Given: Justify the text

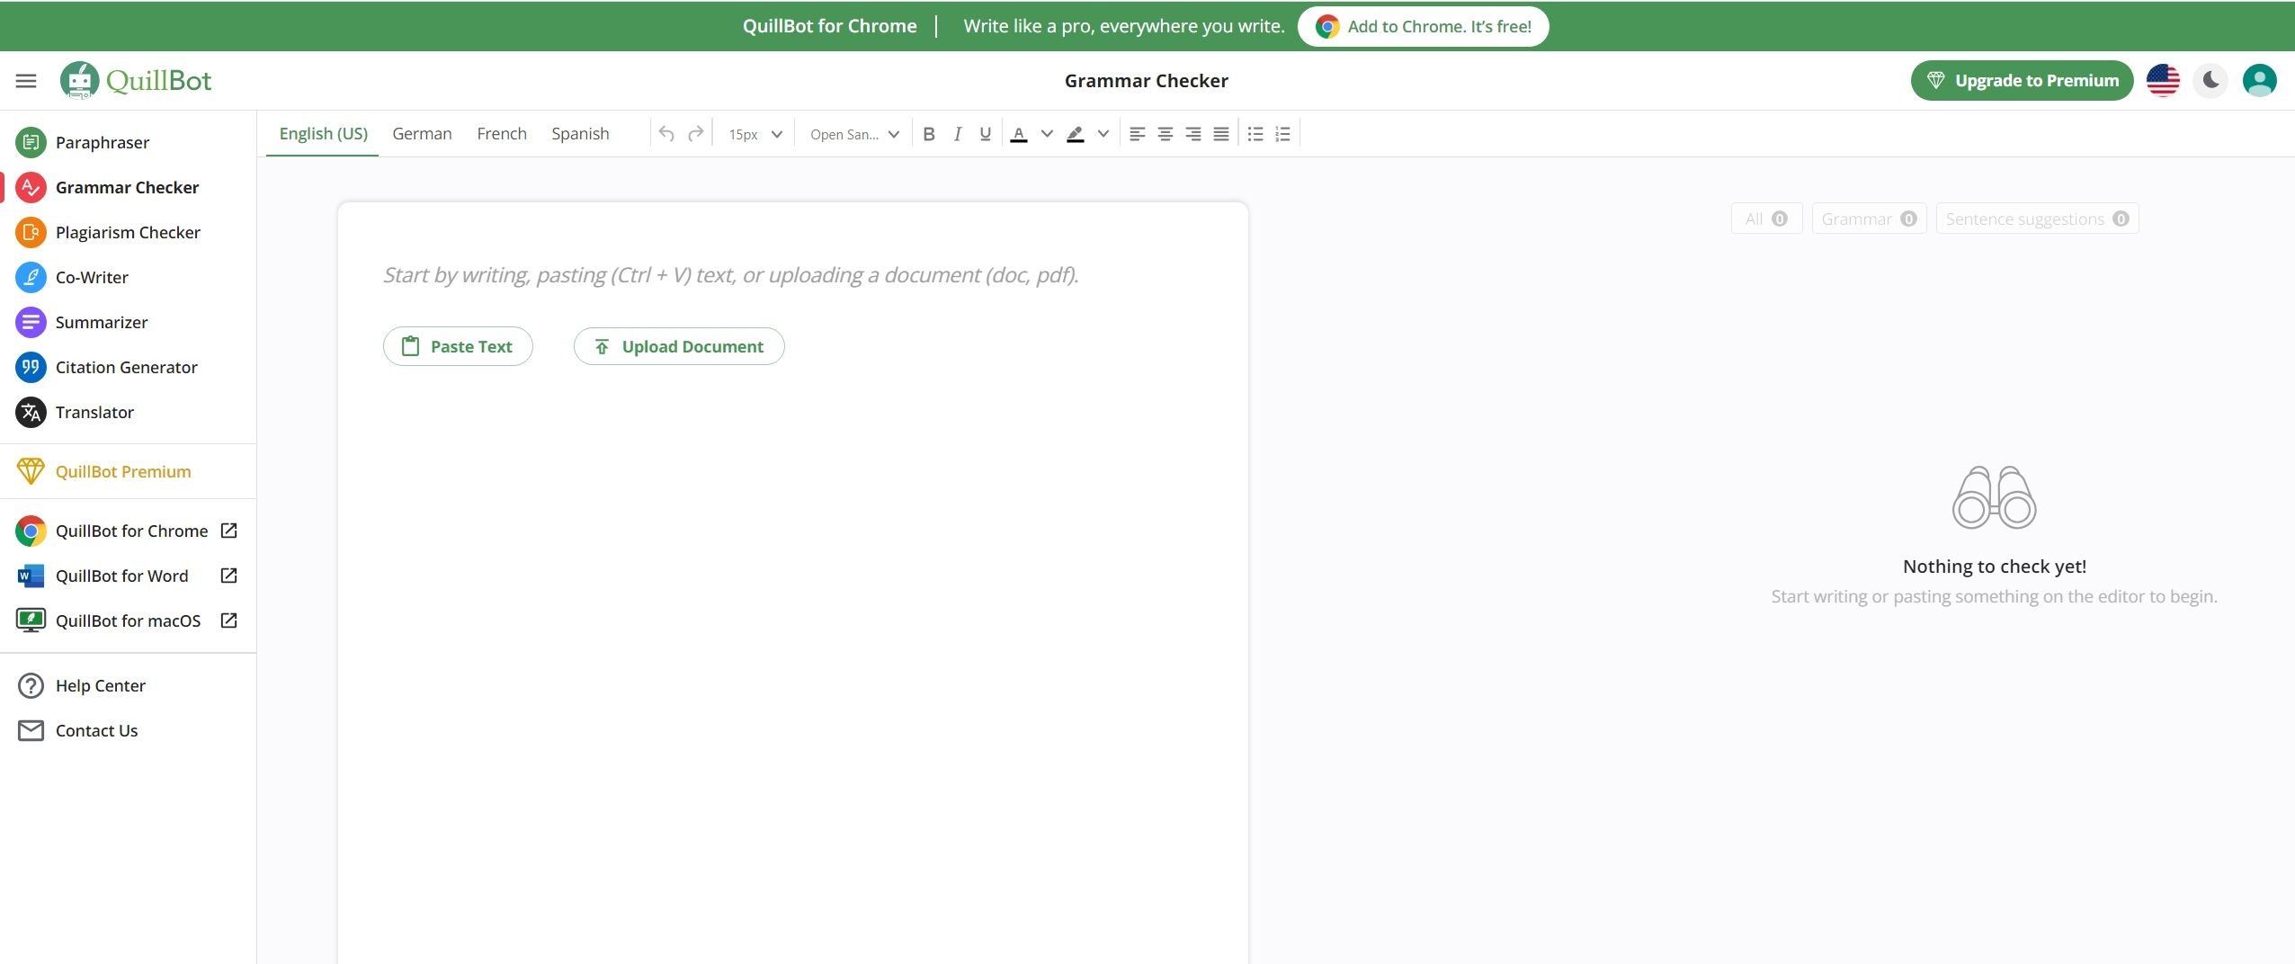Looking at the screenshot, I should click(x=1221, y=134).
